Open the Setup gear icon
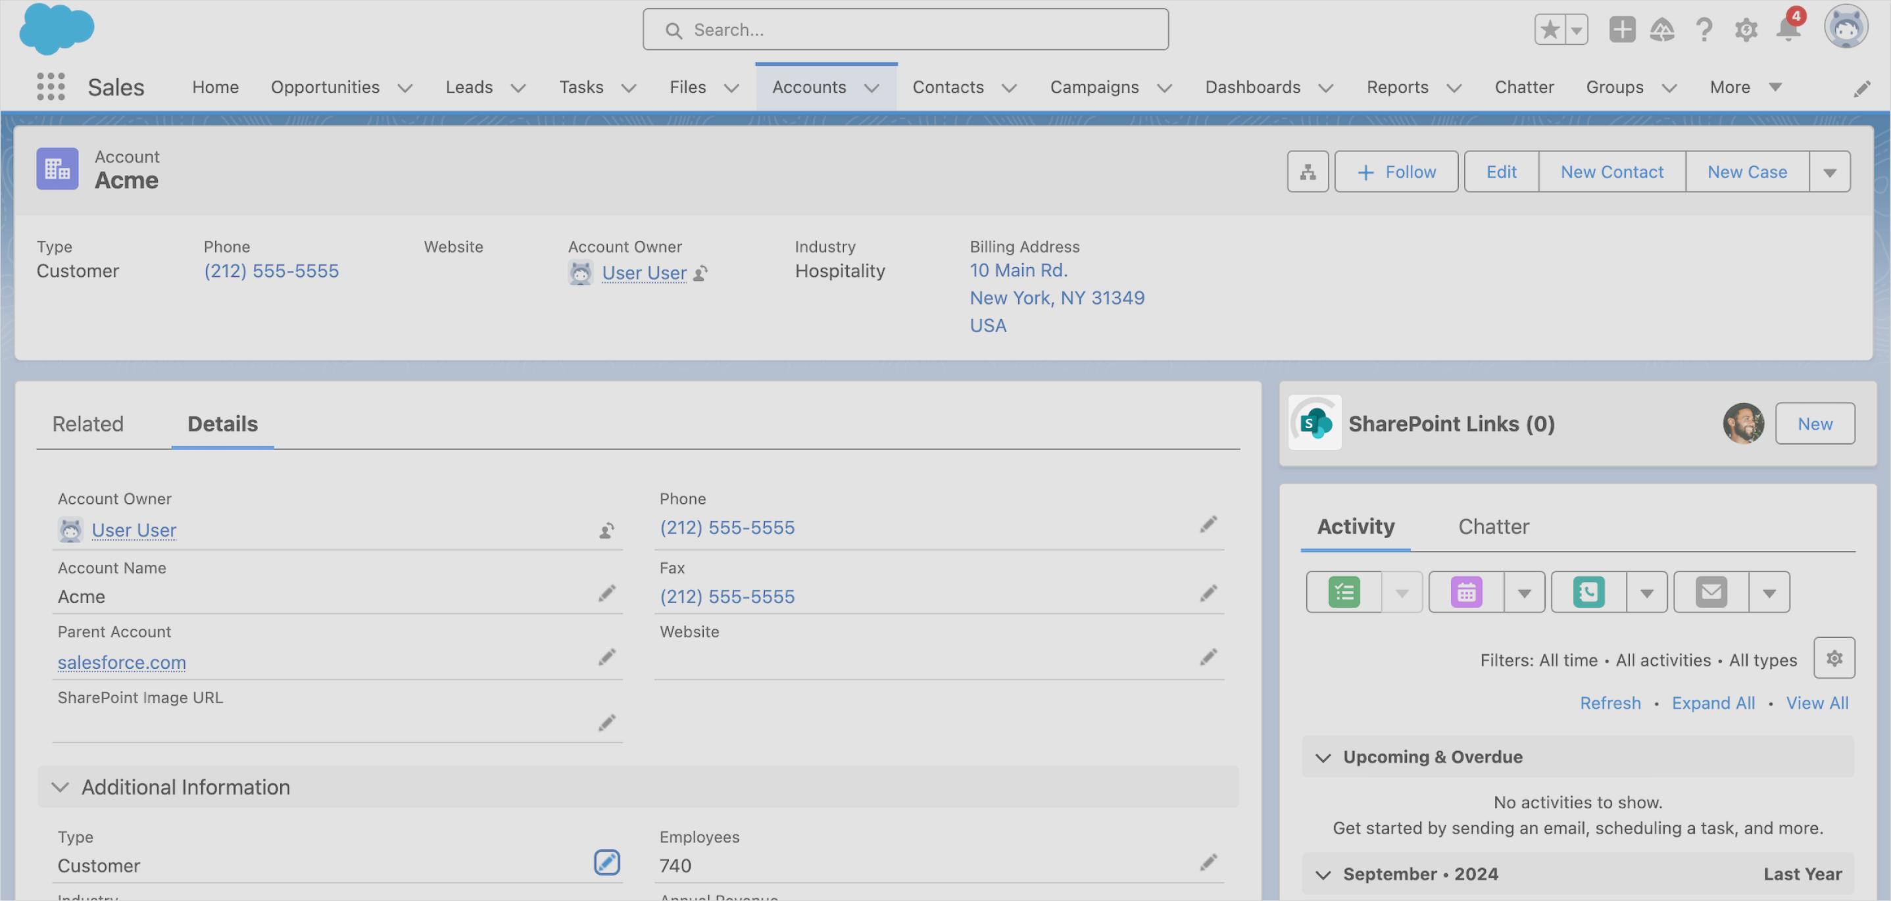This screenshot has width=1891, height=901. pos(1746,30)
